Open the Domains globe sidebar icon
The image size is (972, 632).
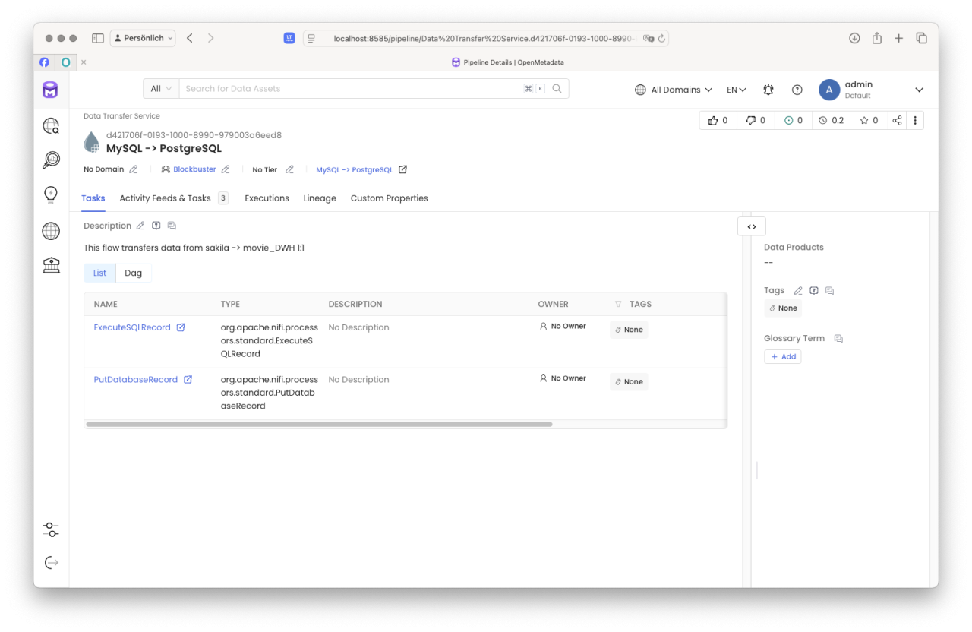click(x=51, y=230)
